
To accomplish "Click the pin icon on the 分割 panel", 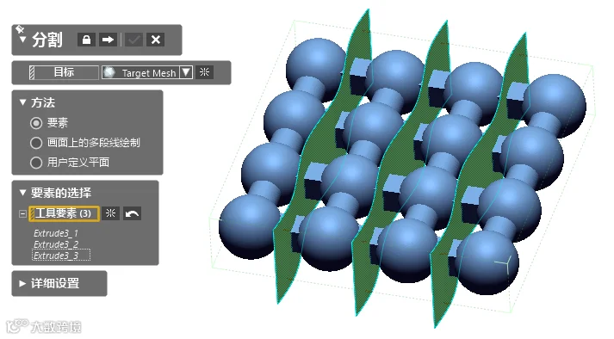I will [20, 29].
